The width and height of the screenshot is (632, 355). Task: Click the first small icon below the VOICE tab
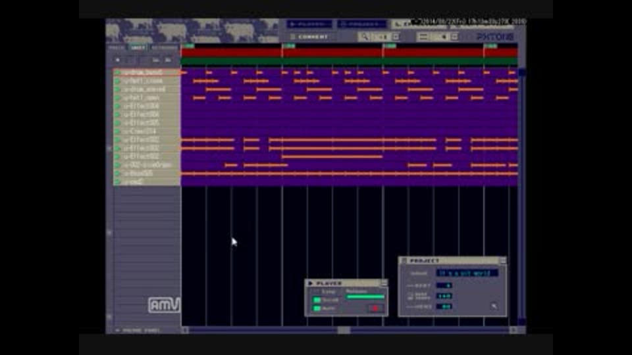[118, 60]
